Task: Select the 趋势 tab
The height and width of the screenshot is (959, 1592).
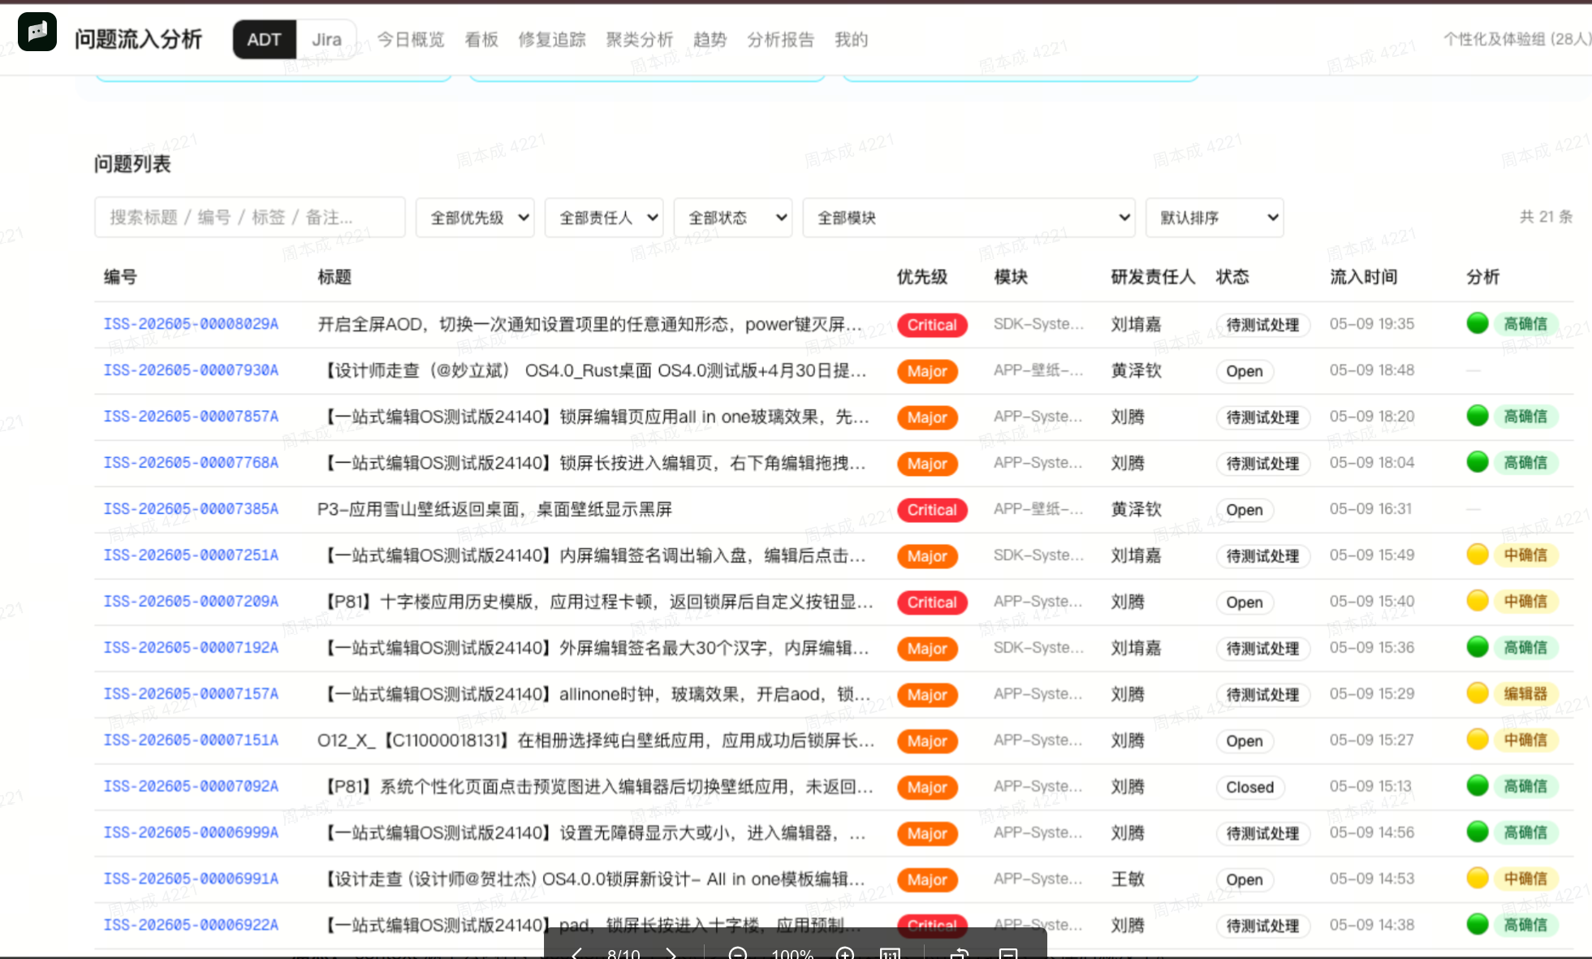Action: 710,40
